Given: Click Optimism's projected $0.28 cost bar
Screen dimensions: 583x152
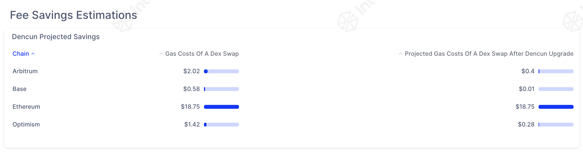Looking at the screenshot, I should (556, 125).
